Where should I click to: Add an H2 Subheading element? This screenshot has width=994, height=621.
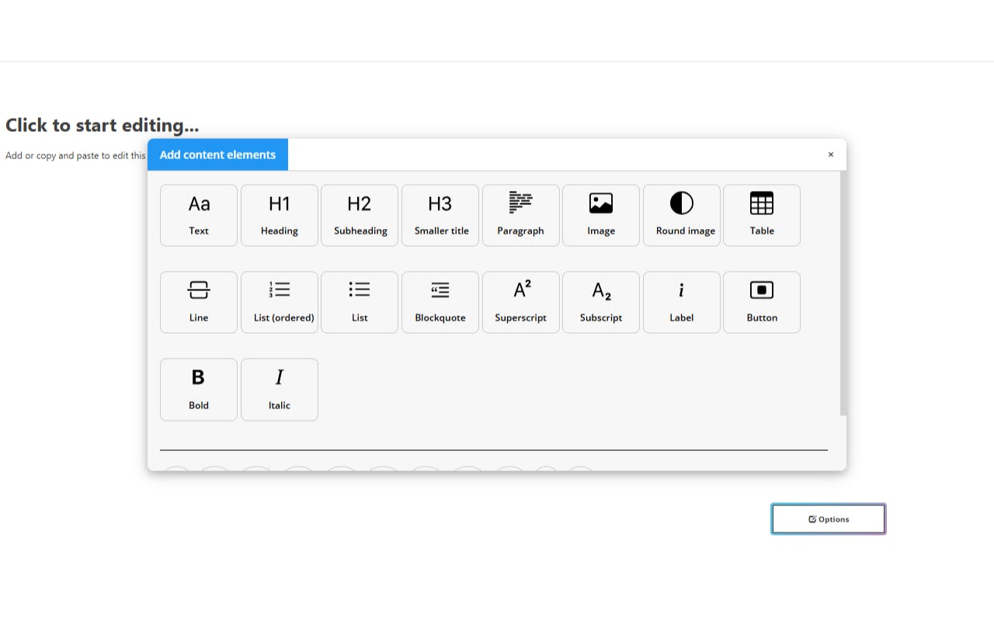pos(360,215)
